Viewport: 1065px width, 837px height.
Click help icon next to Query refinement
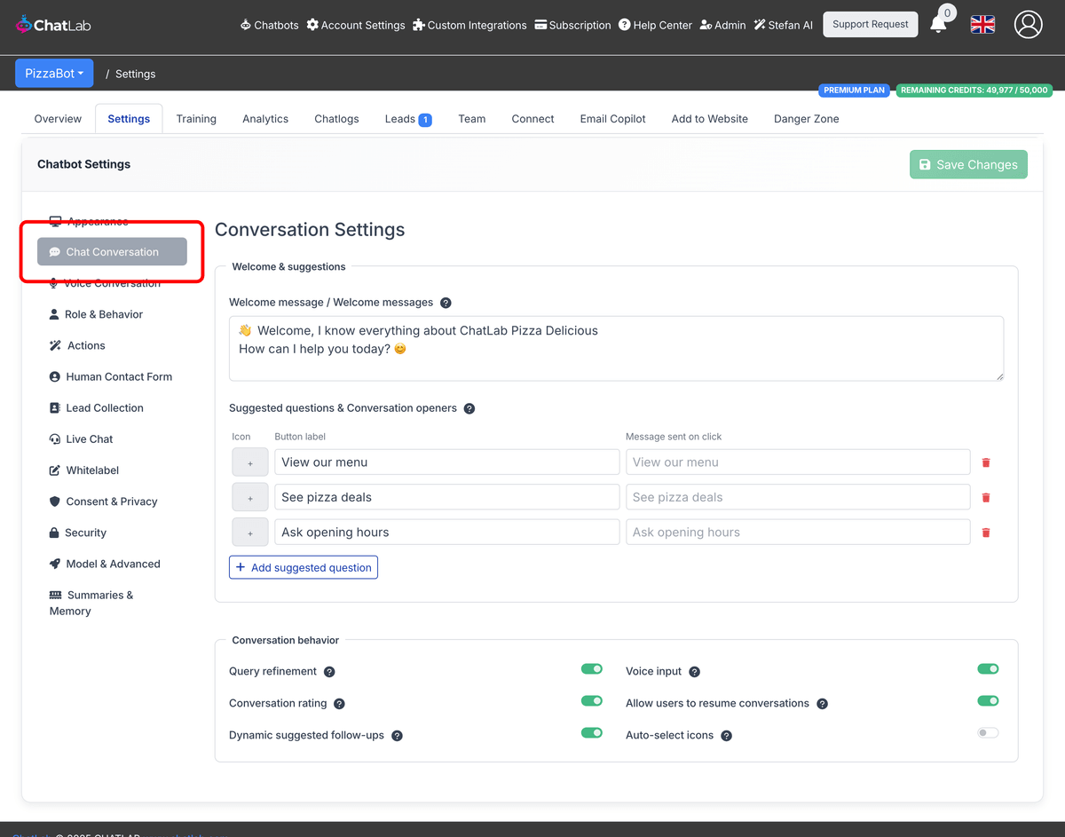click(329, 672)
